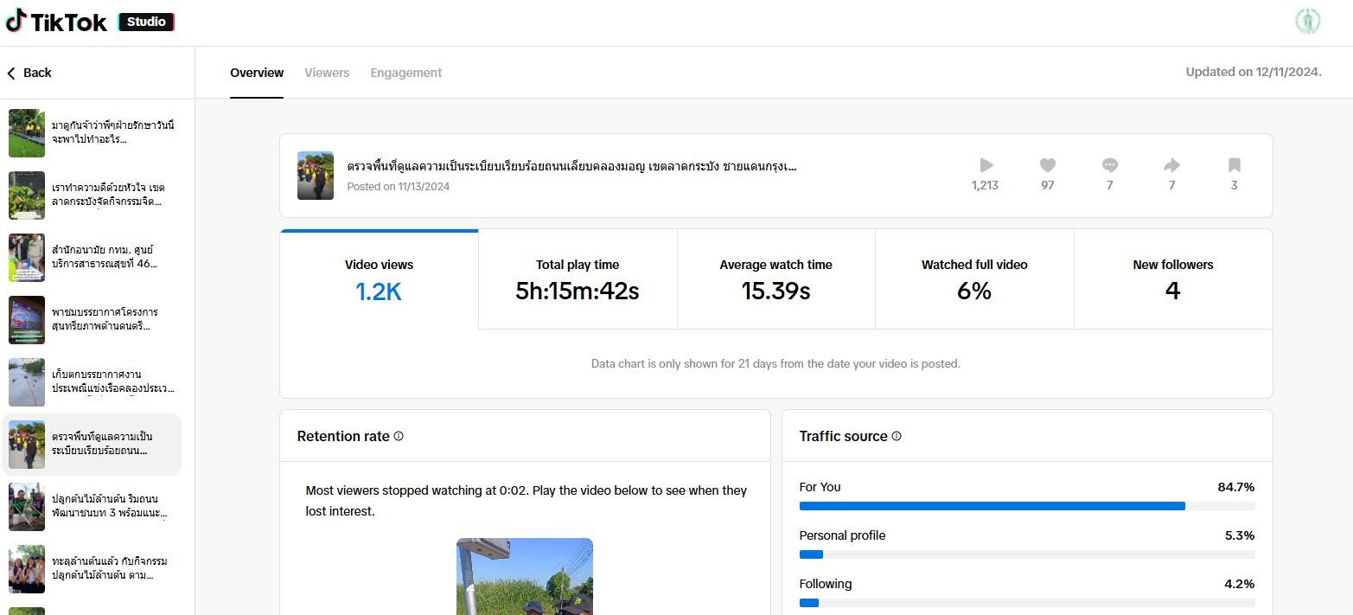
Task: Select the Average watch time card
Action: coord(775,280)
